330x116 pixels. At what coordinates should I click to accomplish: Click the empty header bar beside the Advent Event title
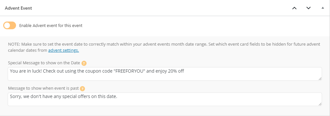(160, 8)
